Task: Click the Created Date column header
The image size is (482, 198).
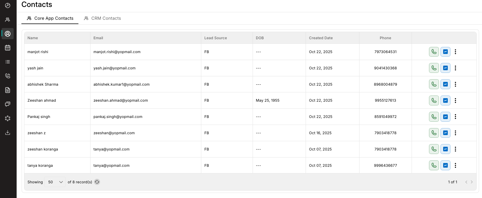Action: [321, 38]
